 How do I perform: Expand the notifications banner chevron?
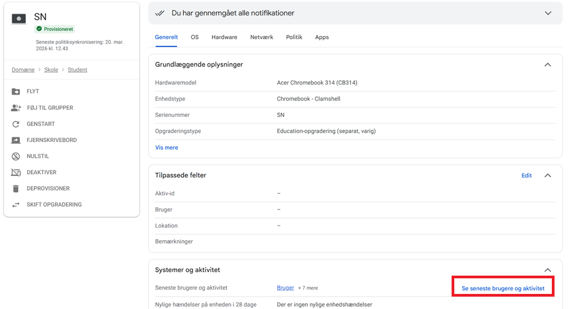pos(548,13)
